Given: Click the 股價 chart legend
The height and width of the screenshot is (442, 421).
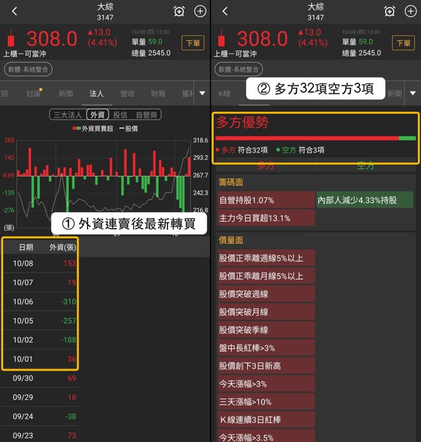Looking at the screenshot, I should point(128,128).
